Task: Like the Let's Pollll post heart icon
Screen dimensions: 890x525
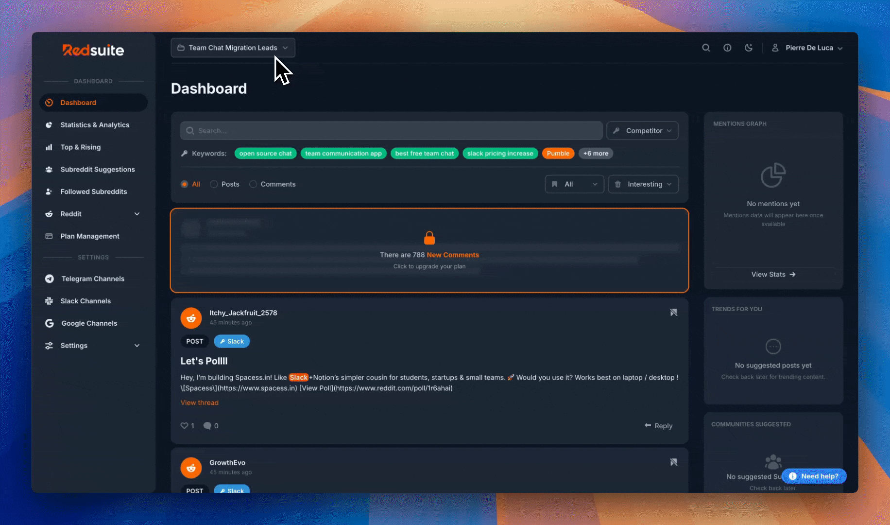Action: click(185, 426)
